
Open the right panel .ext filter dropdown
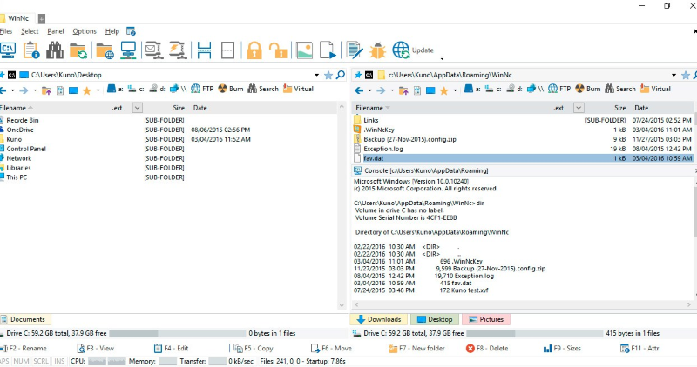579,108
